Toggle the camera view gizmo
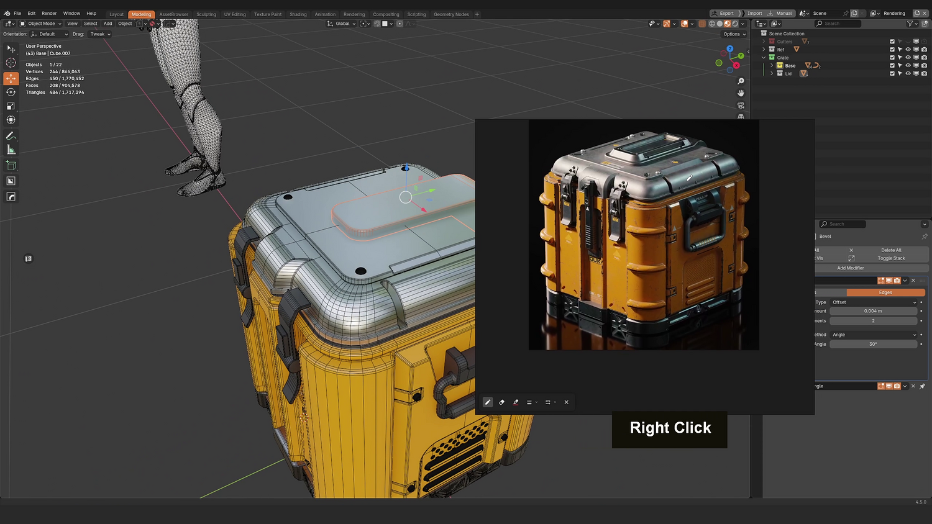This screenshot has height=524, width=932. (x=741, y=105)
